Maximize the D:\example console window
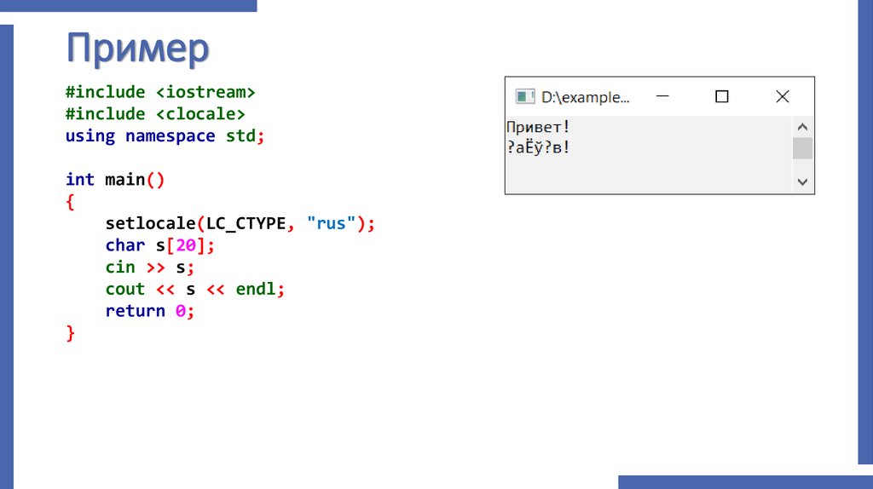Viewport: 873px width, 489px height. click(x=722, y=97)
